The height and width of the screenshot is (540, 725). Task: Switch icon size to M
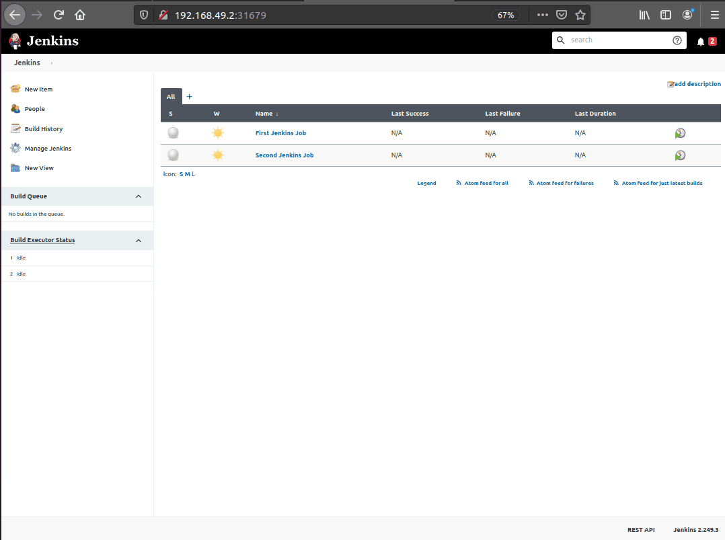pyautogui.click(x=187, y=174)
